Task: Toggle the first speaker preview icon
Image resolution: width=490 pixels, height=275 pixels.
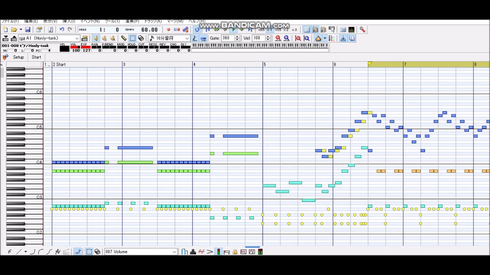Action: [x=96, y=38]
